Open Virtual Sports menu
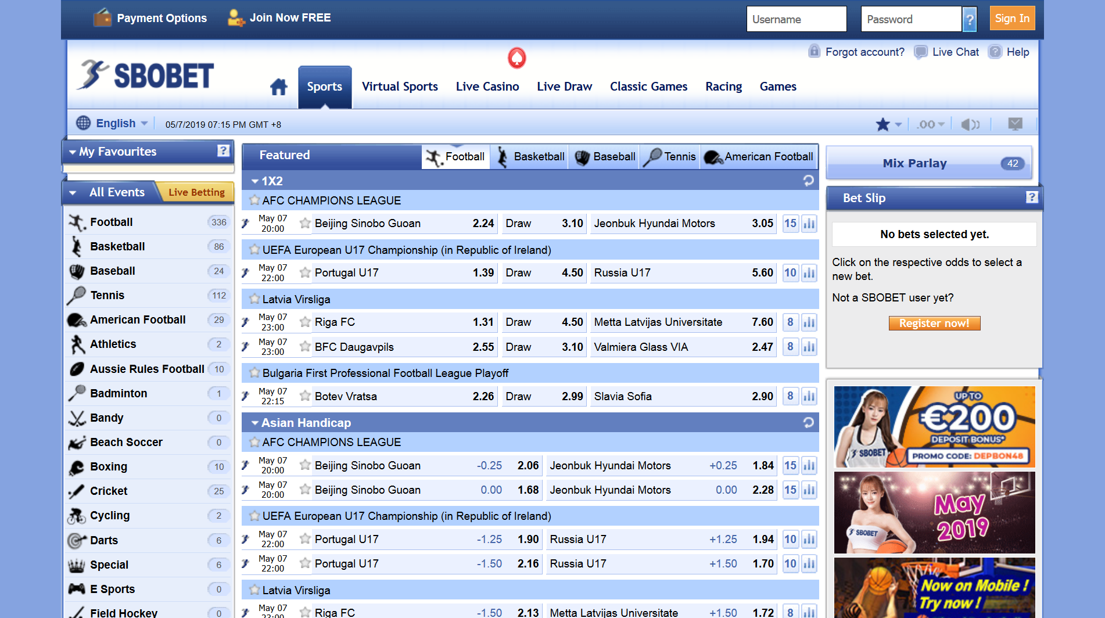Screen dimensions: 1105x618 click(x=400, y=87)
